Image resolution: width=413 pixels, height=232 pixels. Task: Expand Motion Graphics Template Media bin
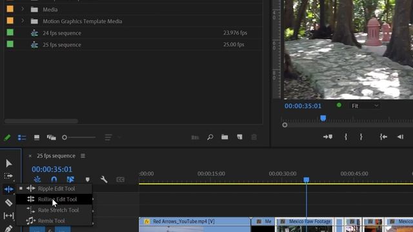click(23, 21)
